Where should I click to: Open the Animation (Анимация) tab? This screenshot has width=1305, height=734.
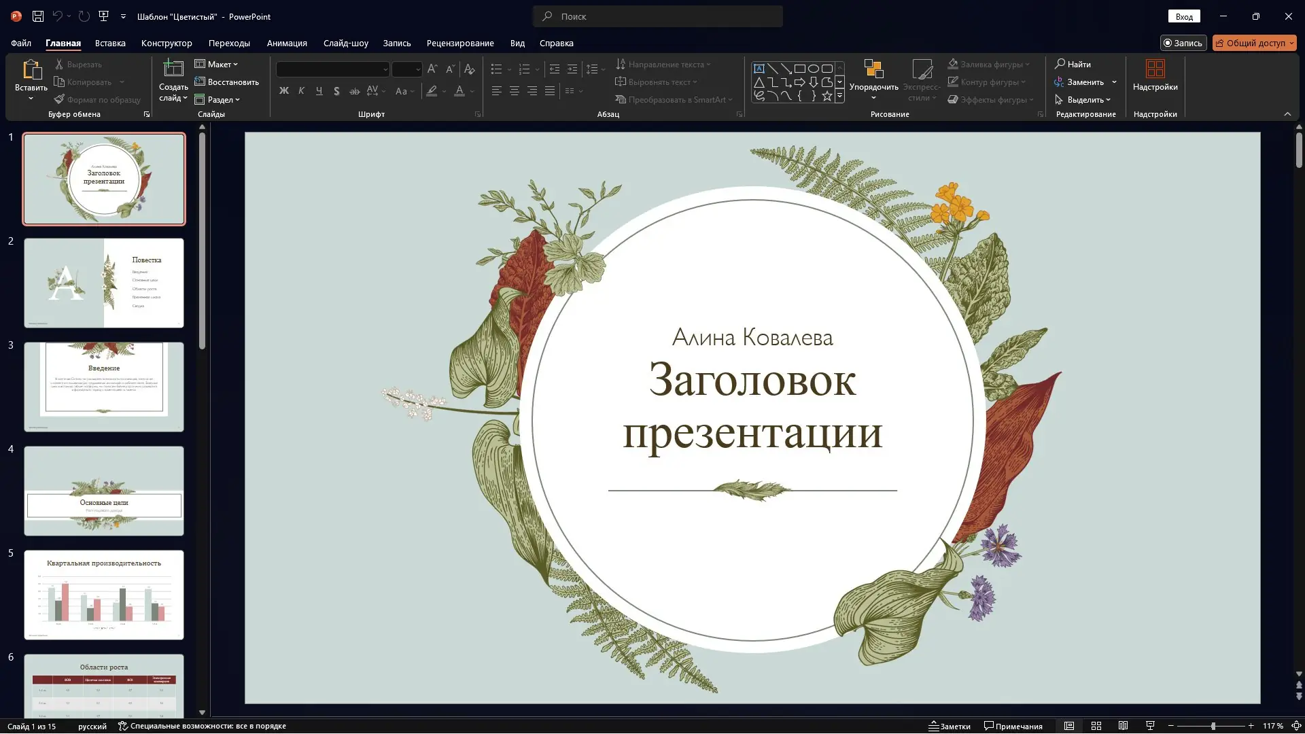287,43
